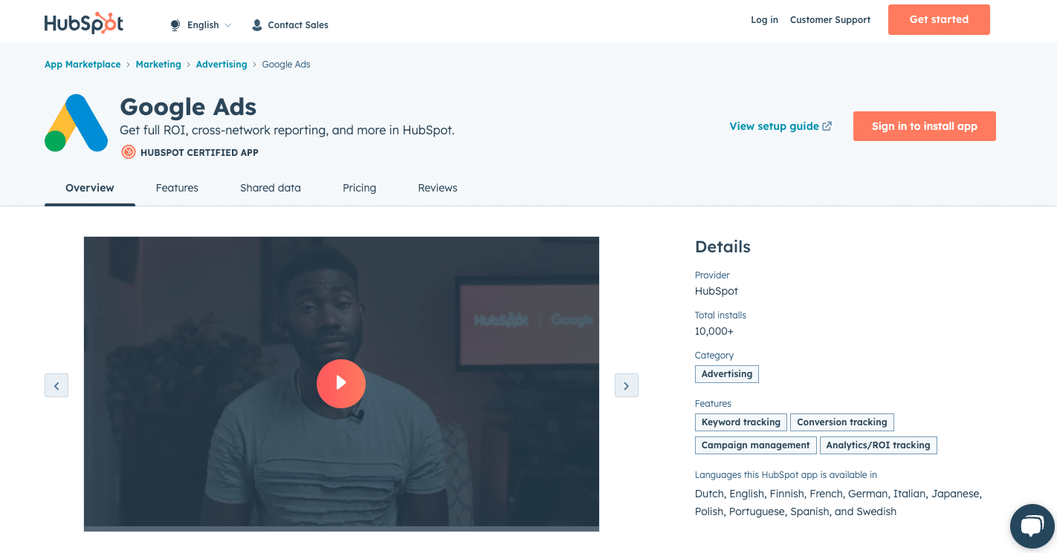Click the HubSpot provider name
The width and height of the screenshot is (1057, 553).
[x=717, y=291]
